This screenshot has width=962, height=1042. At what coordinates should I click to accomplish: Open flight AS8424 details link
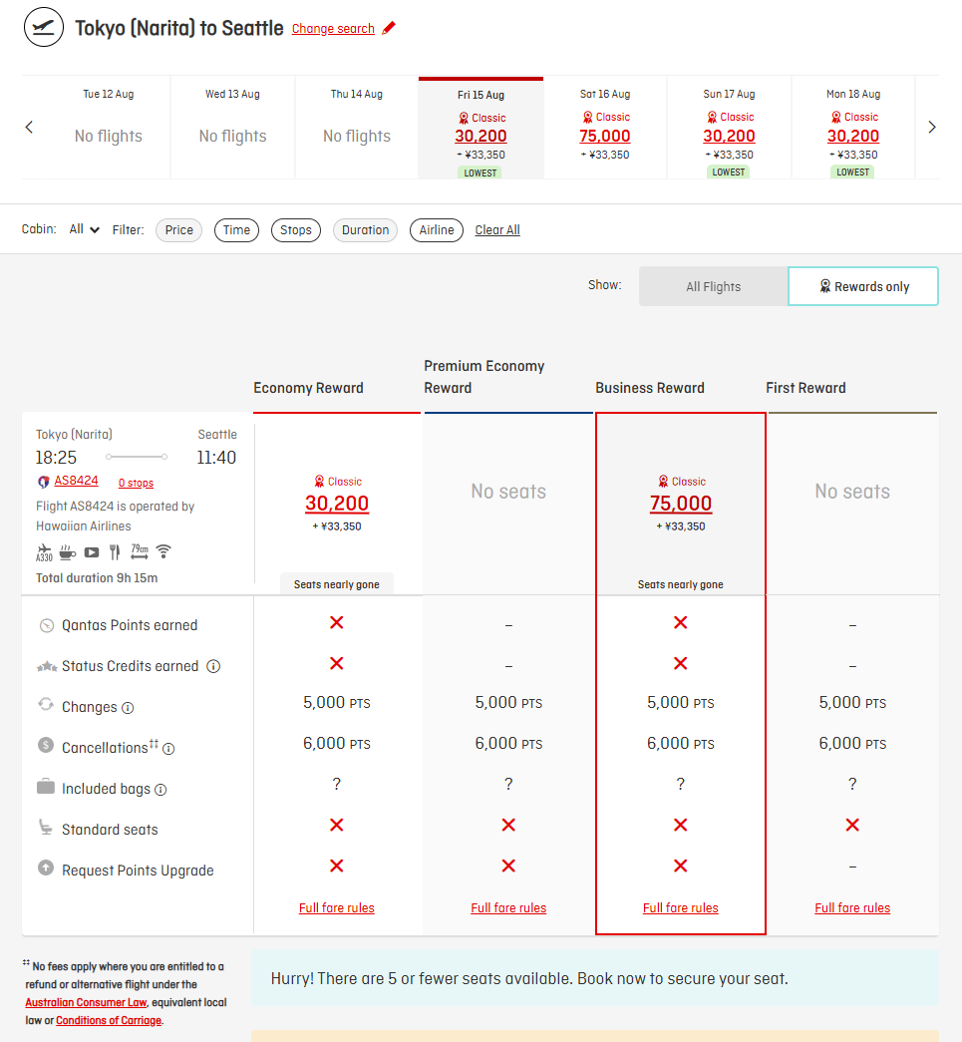tap(76, 481)
